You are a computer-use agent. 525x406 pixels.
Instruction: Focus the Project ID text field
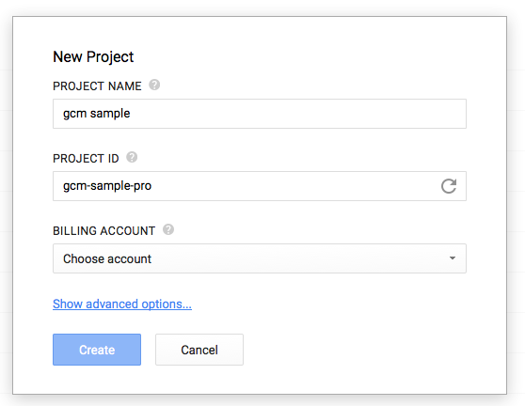tap(260, 186)
